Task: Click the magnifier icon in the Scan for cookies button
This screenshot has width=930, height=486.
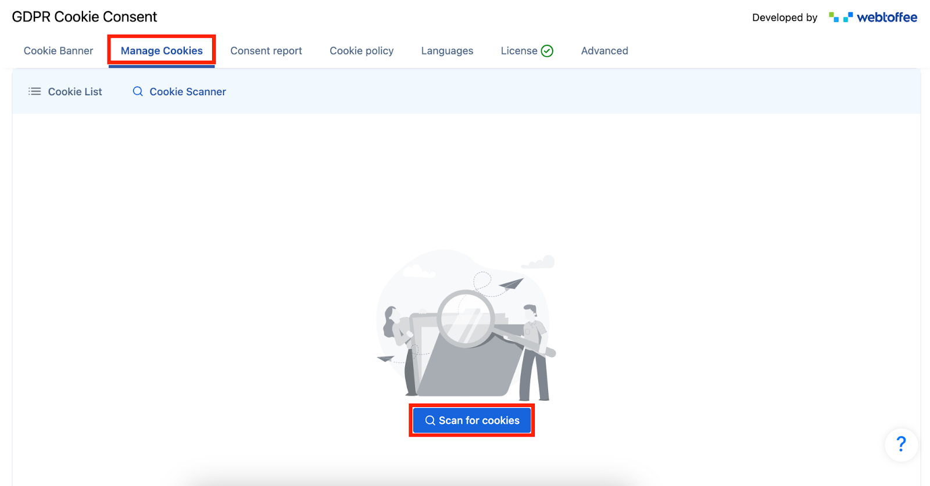Action: 430,420
